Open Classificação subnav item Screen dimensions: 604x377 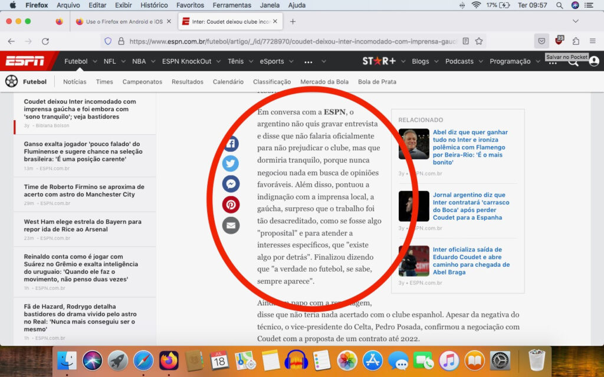pos(272,81)
